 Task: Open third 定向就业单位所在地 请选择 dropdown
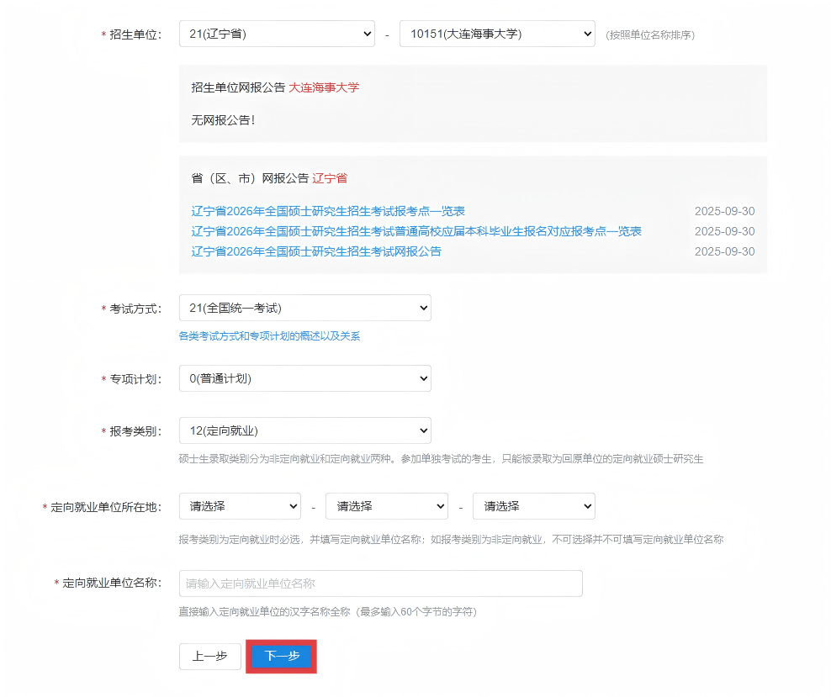tap(533, 506)
